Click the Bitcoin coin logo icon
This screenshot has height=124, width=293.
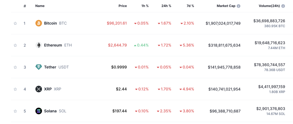39,23
